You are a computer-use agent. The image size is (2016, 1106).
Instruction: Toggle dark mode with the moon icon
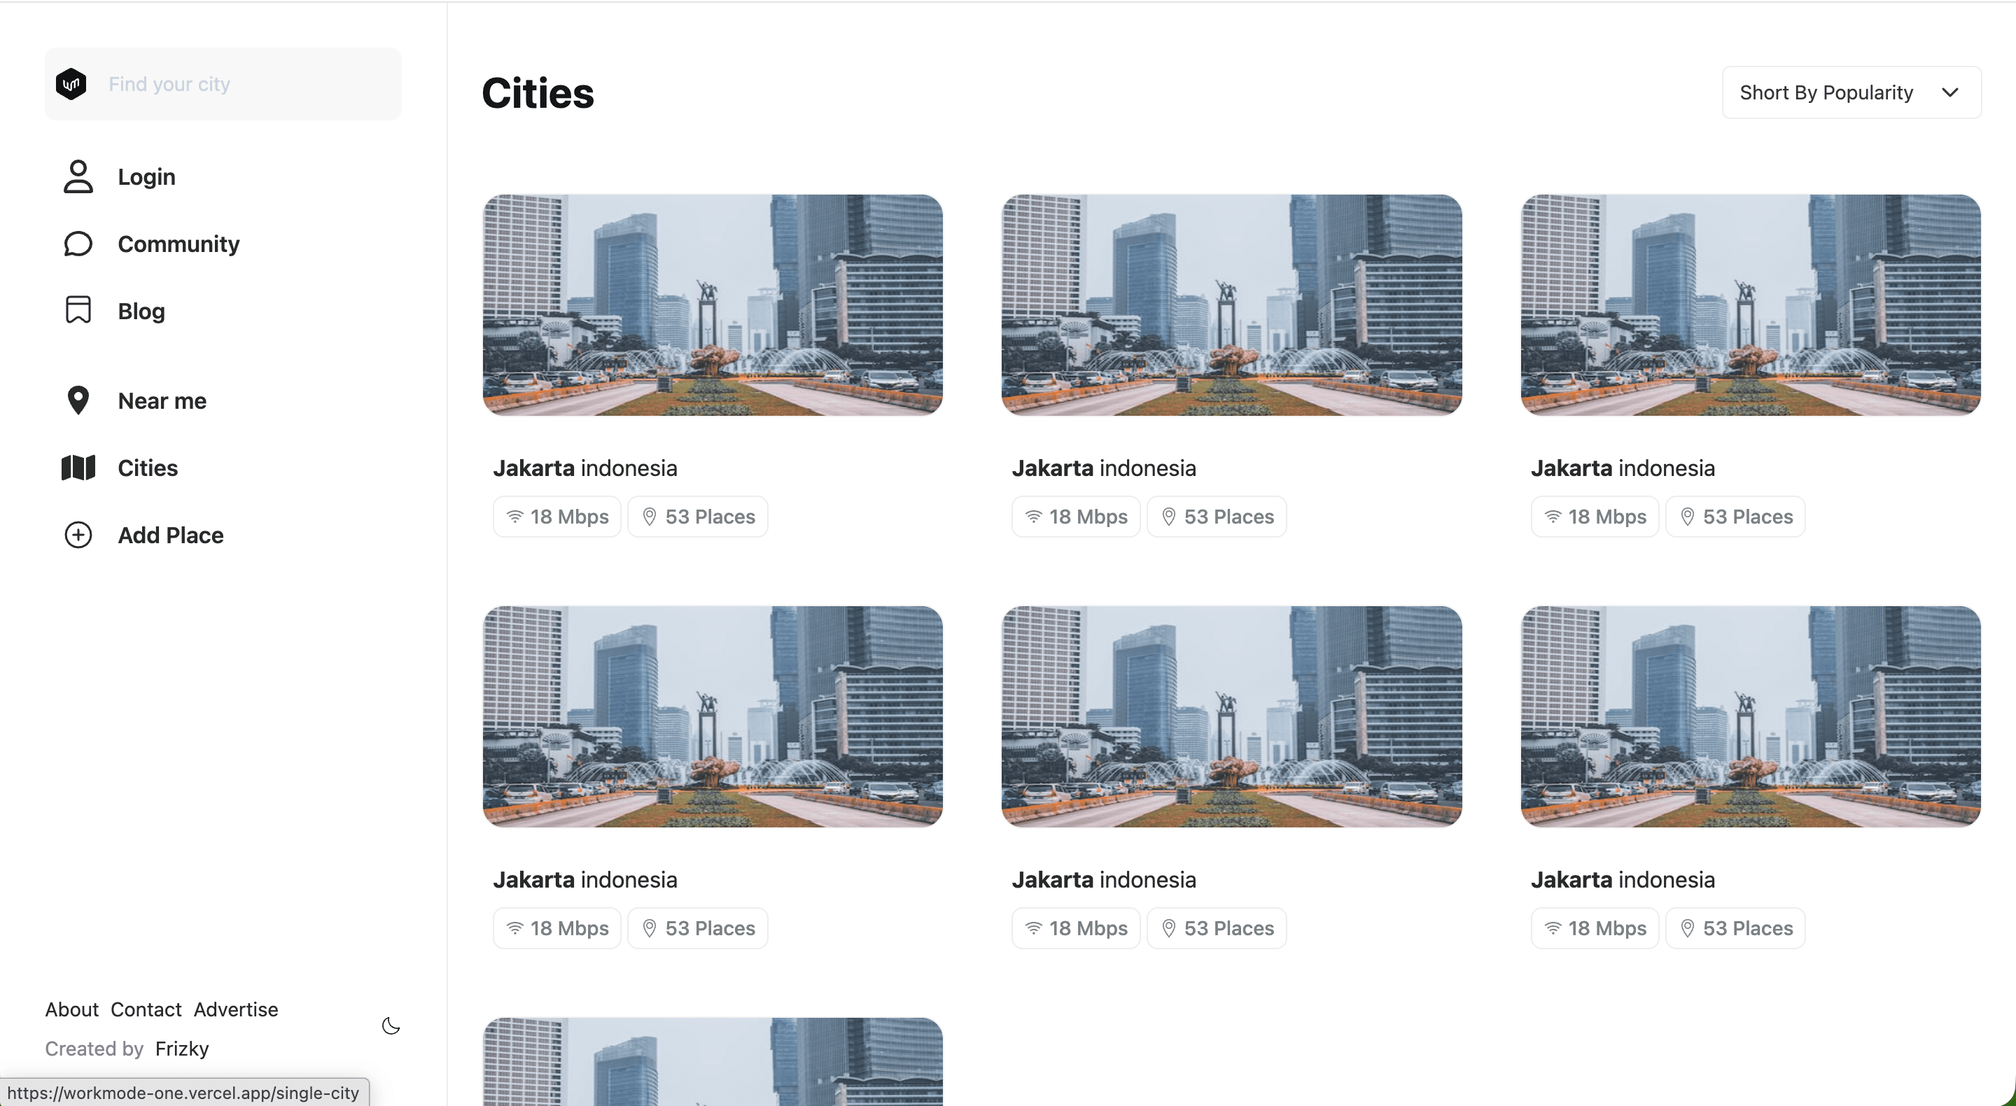(391, 1026)
